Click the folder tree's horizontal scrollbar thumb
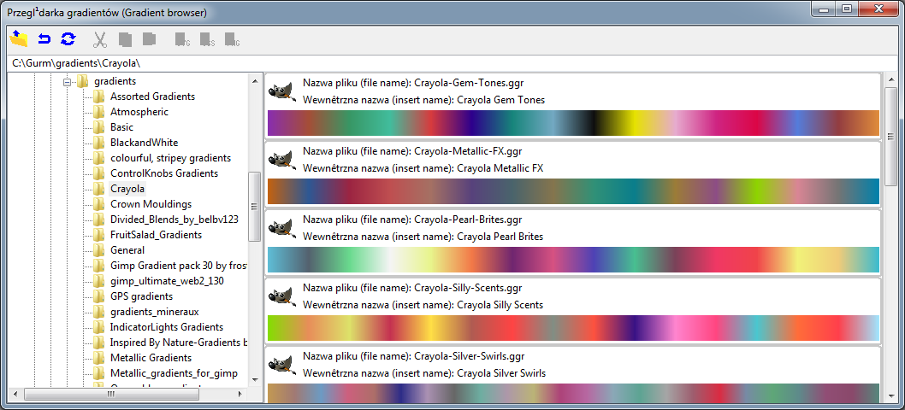This screenshot has width=905, height=410. point(111,395)
